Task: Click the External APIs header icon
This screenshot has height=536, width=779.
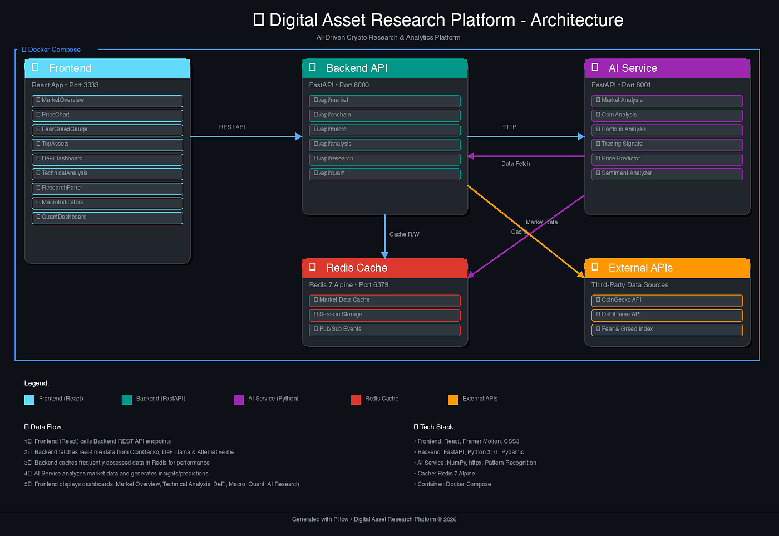Action: (x=594, y=267)
